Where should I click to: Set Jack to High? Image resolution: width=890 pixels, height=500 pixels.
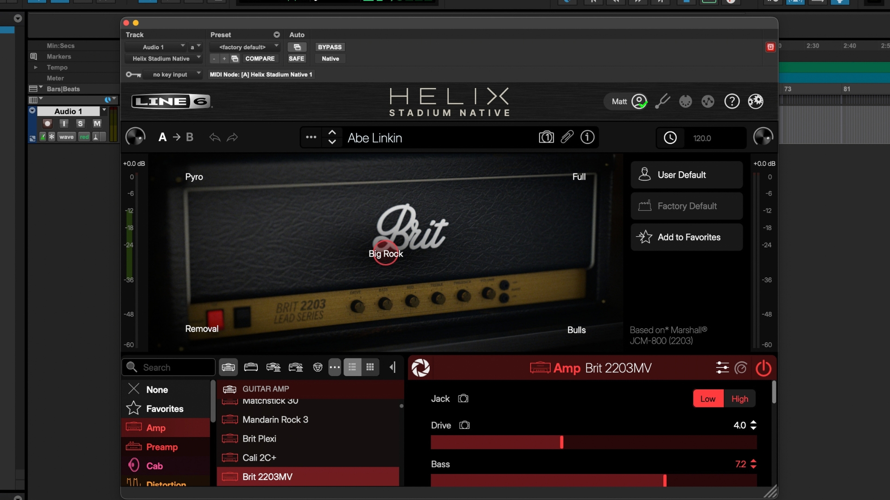pos(740,399)
